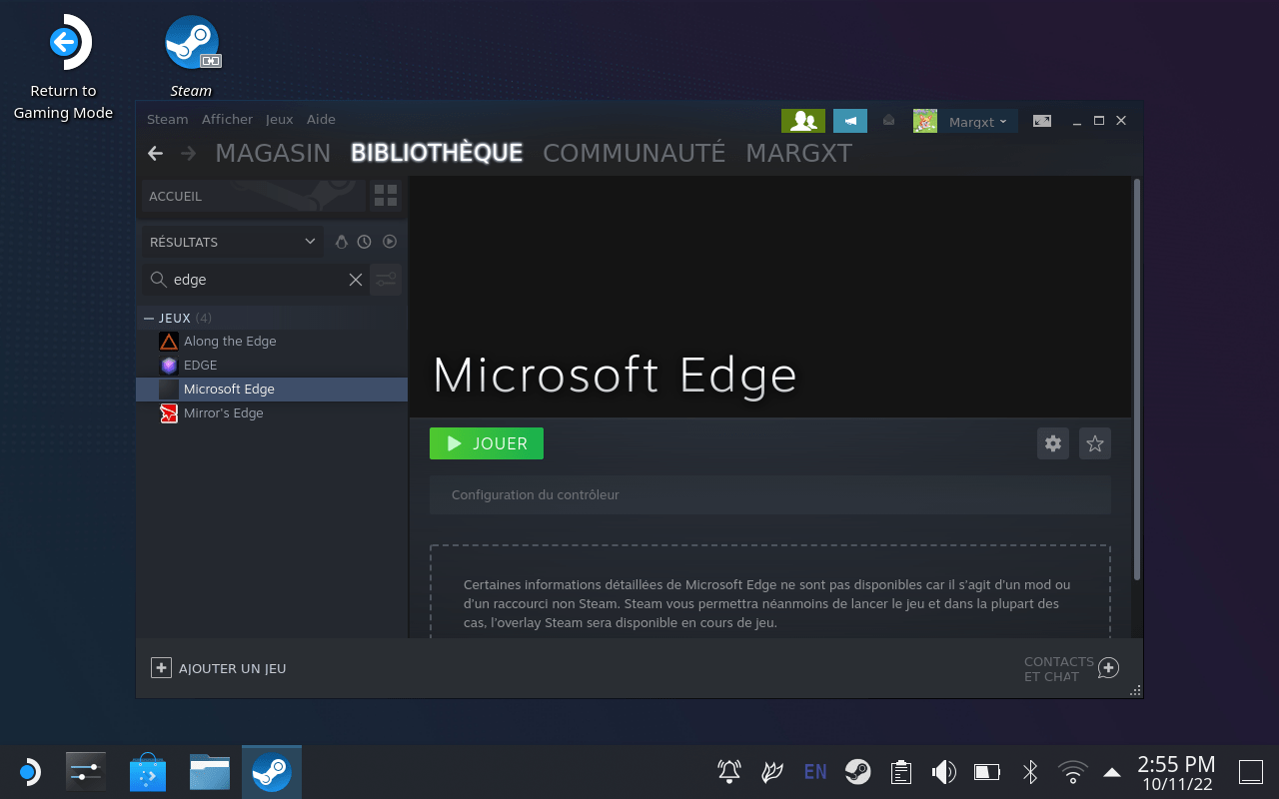This screenshot has height=799, width=1279.
Task: Expand the RÉSULTATS filter dropdown
Action: pos(232,242)
